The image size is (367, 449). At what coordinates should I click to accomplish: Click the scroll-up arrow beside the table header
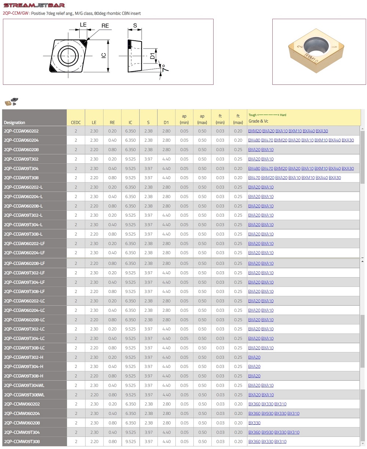click(363, 128)
